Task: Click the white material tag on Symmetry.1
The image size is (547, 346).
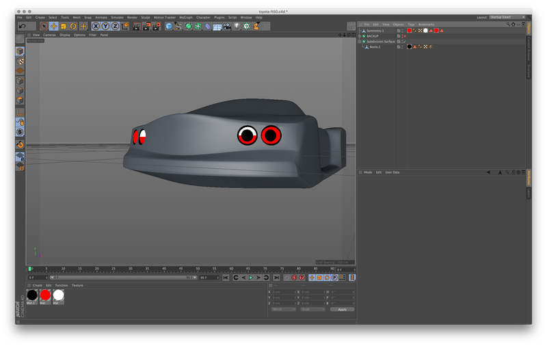Action: click(425, 31)
